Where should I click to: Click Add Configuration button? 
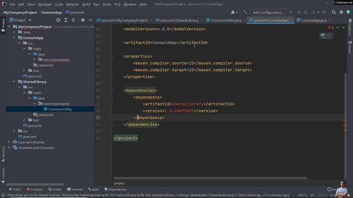tap(268, 12)
